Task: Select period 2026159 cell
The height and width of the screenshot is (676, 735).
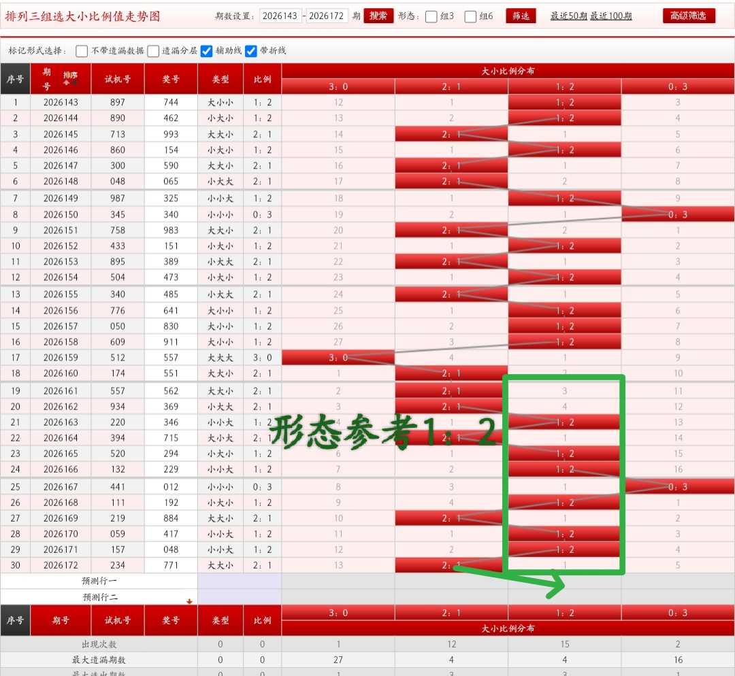Action: tap(61, 358)
